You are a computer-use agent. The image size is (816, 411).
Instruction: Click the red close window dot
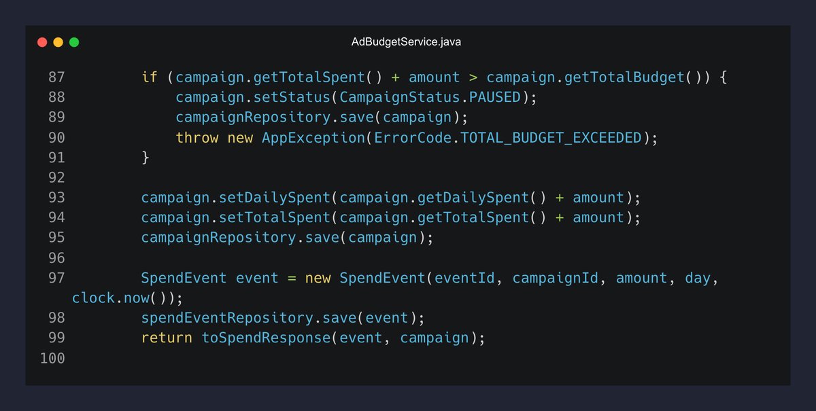[42, 42]
